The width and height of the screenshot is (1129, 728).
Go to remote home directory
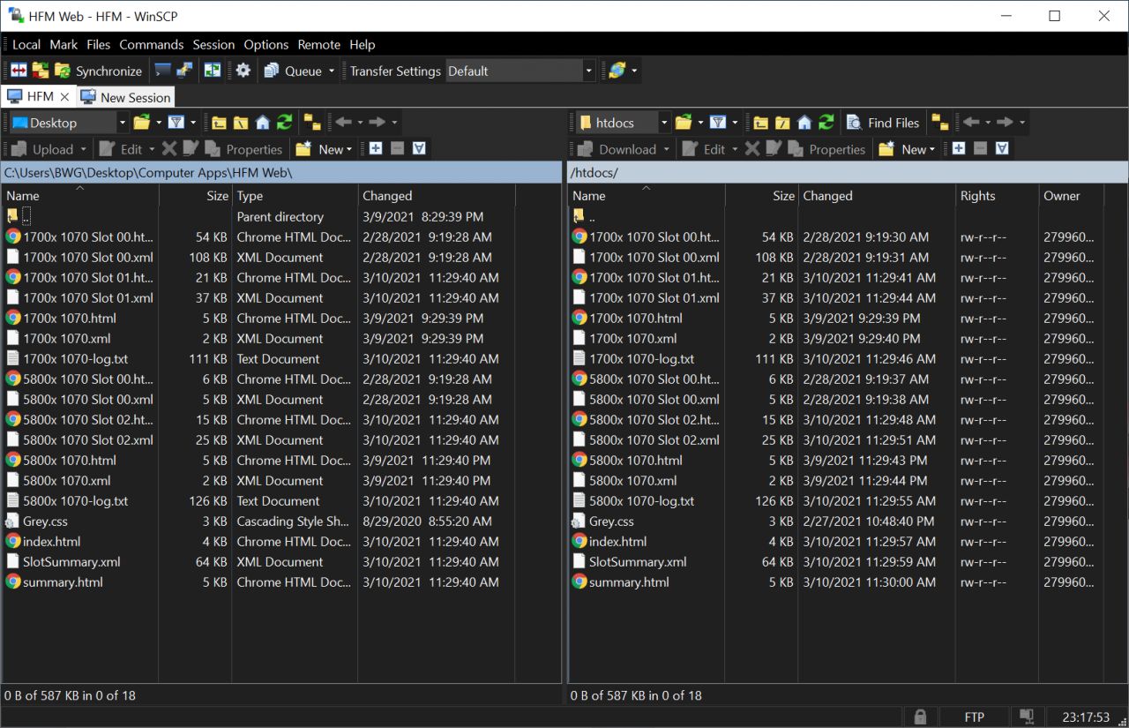(x=804, y=123)
